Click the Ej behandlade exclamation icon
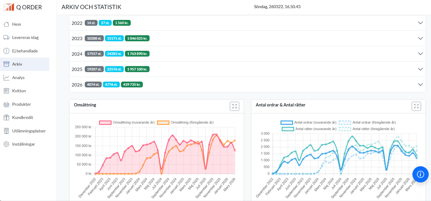This screenshot has height=201, width=431. tap(6, 51)
